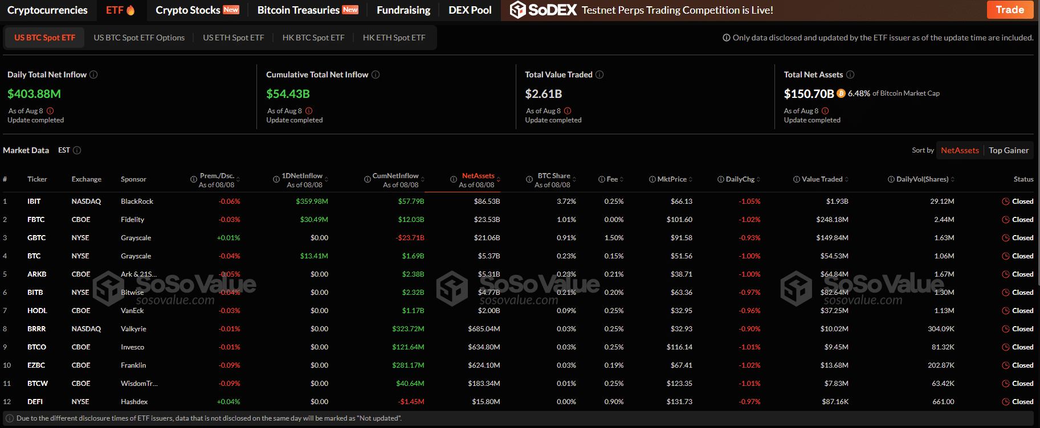Click the red alert icon under the $54.43B date

(309, 111)
